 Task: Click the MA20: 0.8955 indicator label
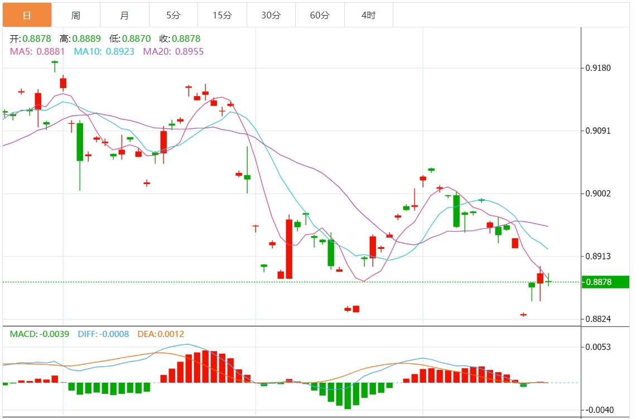(173, 51)
